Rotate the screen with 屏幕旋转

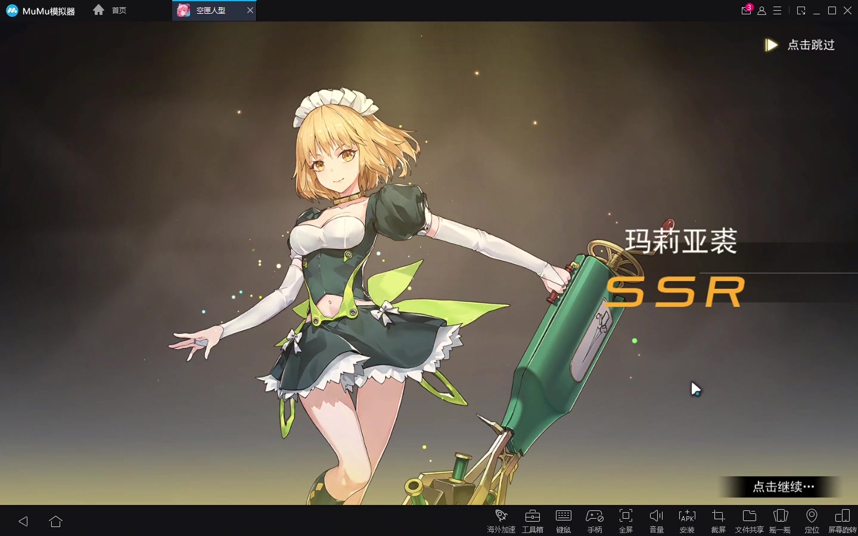pyautogui.click(x=843, y=520)
